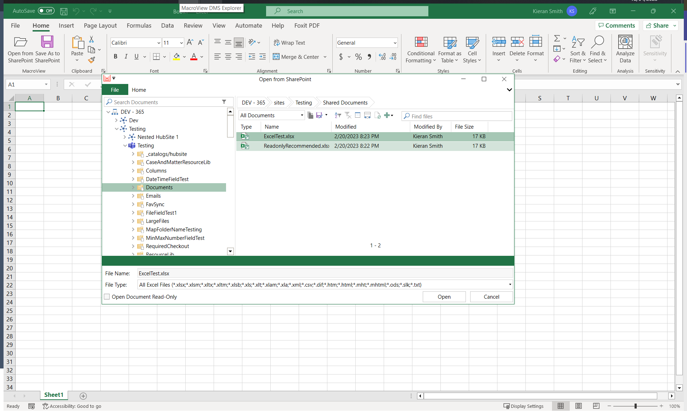Open the General number format dropdown
Image resolution: width=687 pixels, height=411 pixels.
tap(395, 43)
